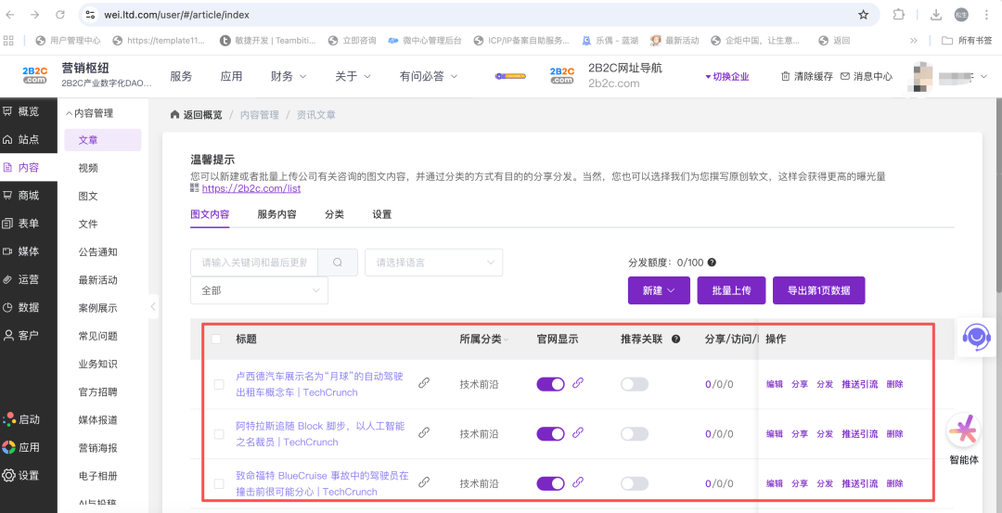Viewport: 1002px width, 513px height.
Task: Click the 推荐关联 help question mark icon
Action: pos(676,340)
